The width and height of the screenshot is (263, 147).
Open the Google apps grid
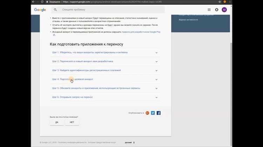209,10
